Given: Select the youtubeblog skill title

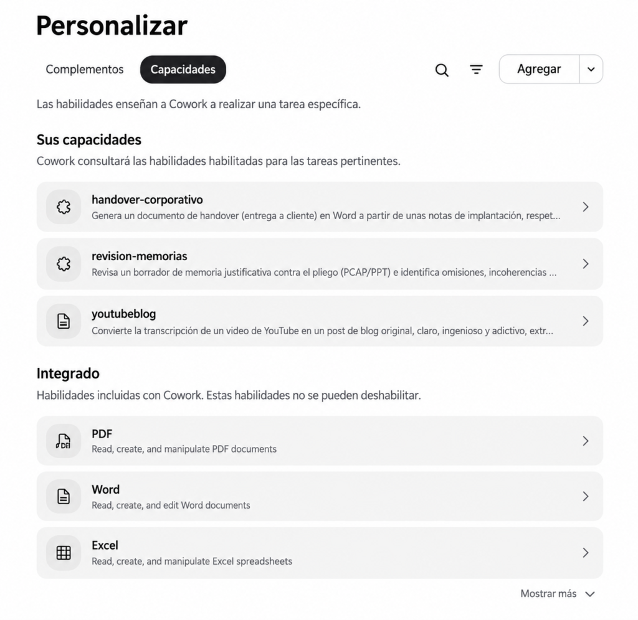Looking at the screenshot, I should [x=124, y=314].
